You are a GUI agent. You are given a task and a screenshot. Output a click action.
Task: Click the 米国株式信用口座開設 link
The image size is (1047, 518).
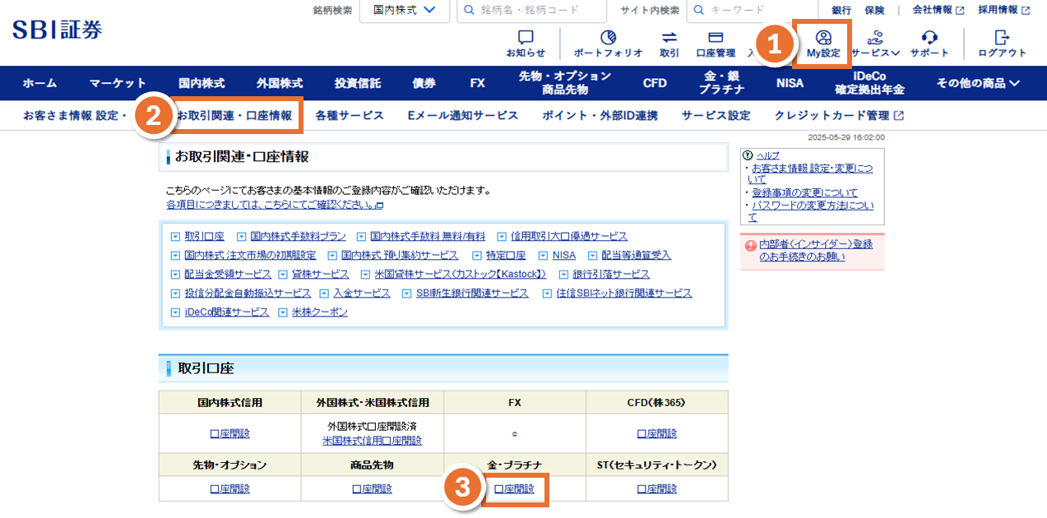pyautogui.click(x=373, y=441)
